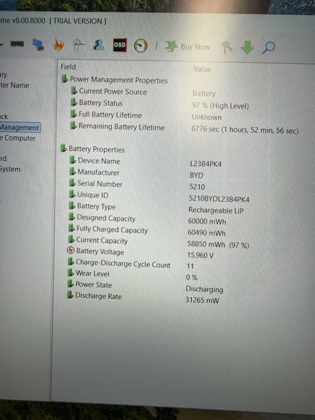Click the '0 %' wear level value
Viewport: 315px width, 420px height.
coord(192,277)
